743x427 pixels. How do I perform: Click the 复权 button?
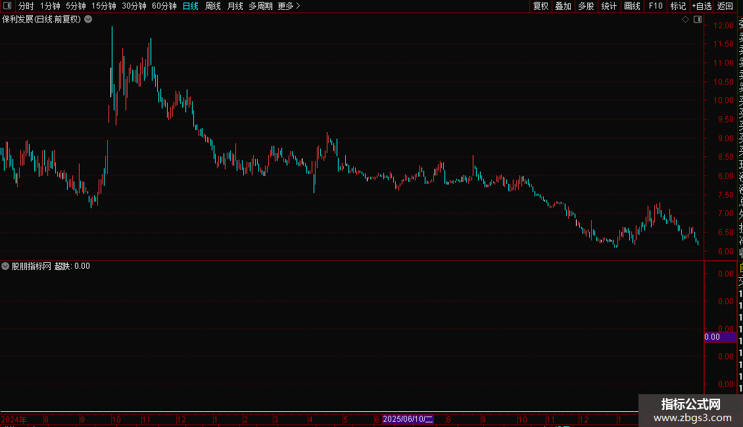tap(540, 6)
